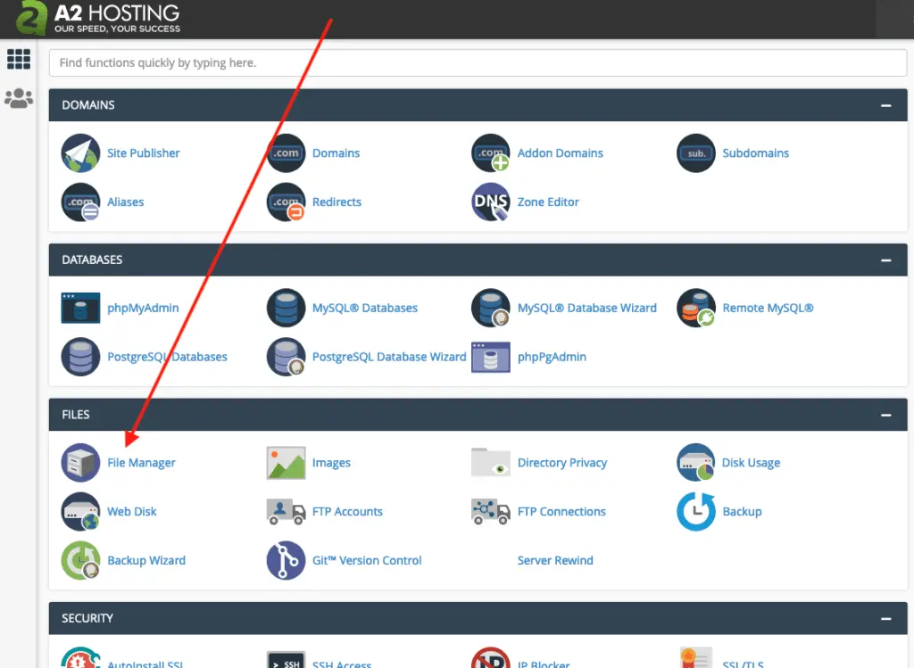
Task: Open the MySQL Databases icon
Action: [x=286, y=308]
